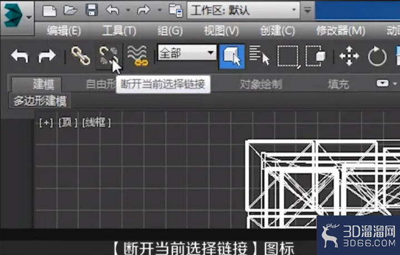This screenshot has width=400, height=255.
Task: Click the viewport [顶] view label
Action: pos(68,123)
